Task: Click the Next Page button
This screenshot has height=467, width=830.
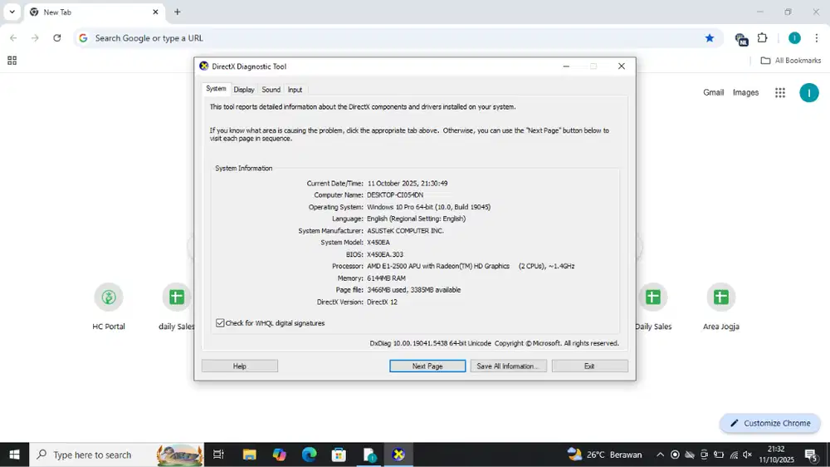Action: click(427, 366)
